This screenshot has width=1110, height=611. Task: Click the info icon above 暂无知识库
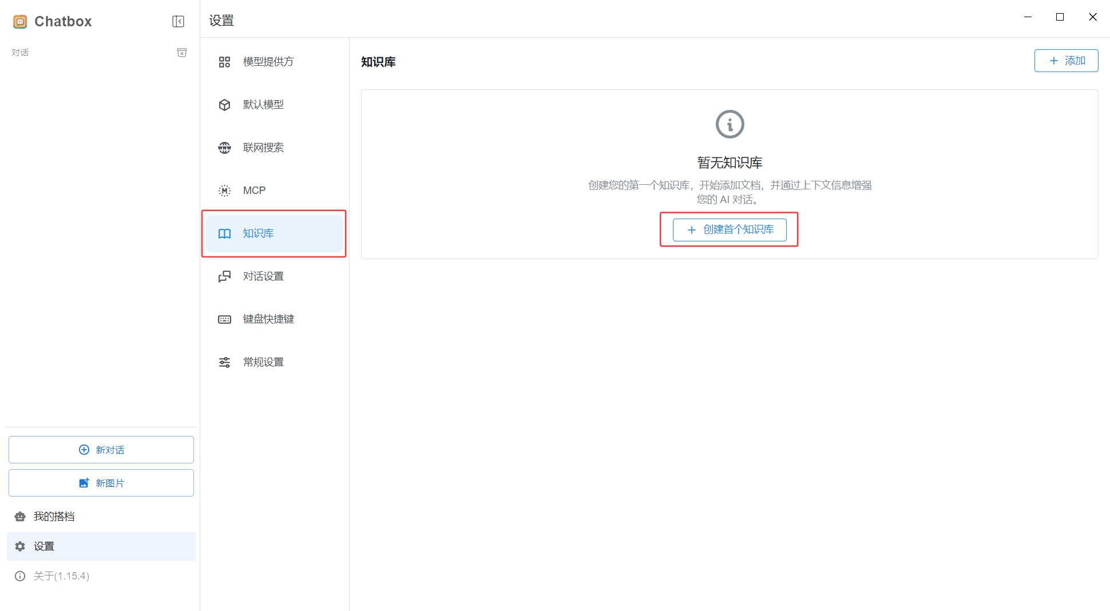tap(730, 124)
